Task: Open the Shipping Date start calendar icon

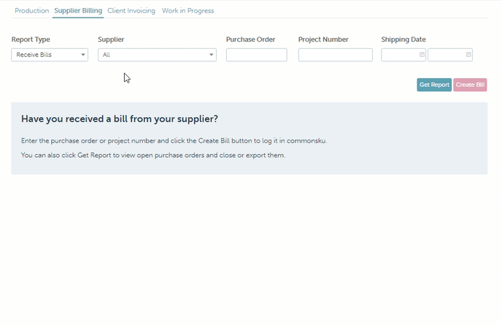Action: click(x=422, y=55)
